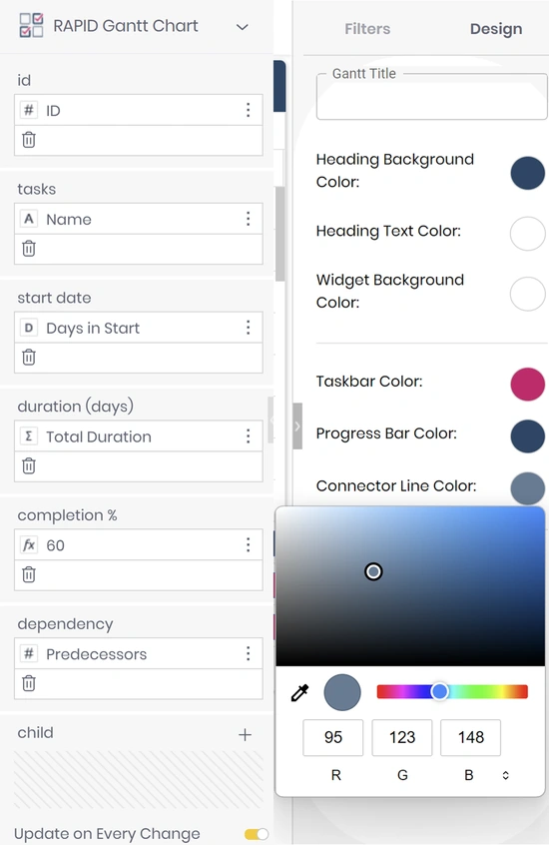The image size is (549, 845).
Task: Toggle Update on Every Change switch
Action: click(x=257, y=834)
